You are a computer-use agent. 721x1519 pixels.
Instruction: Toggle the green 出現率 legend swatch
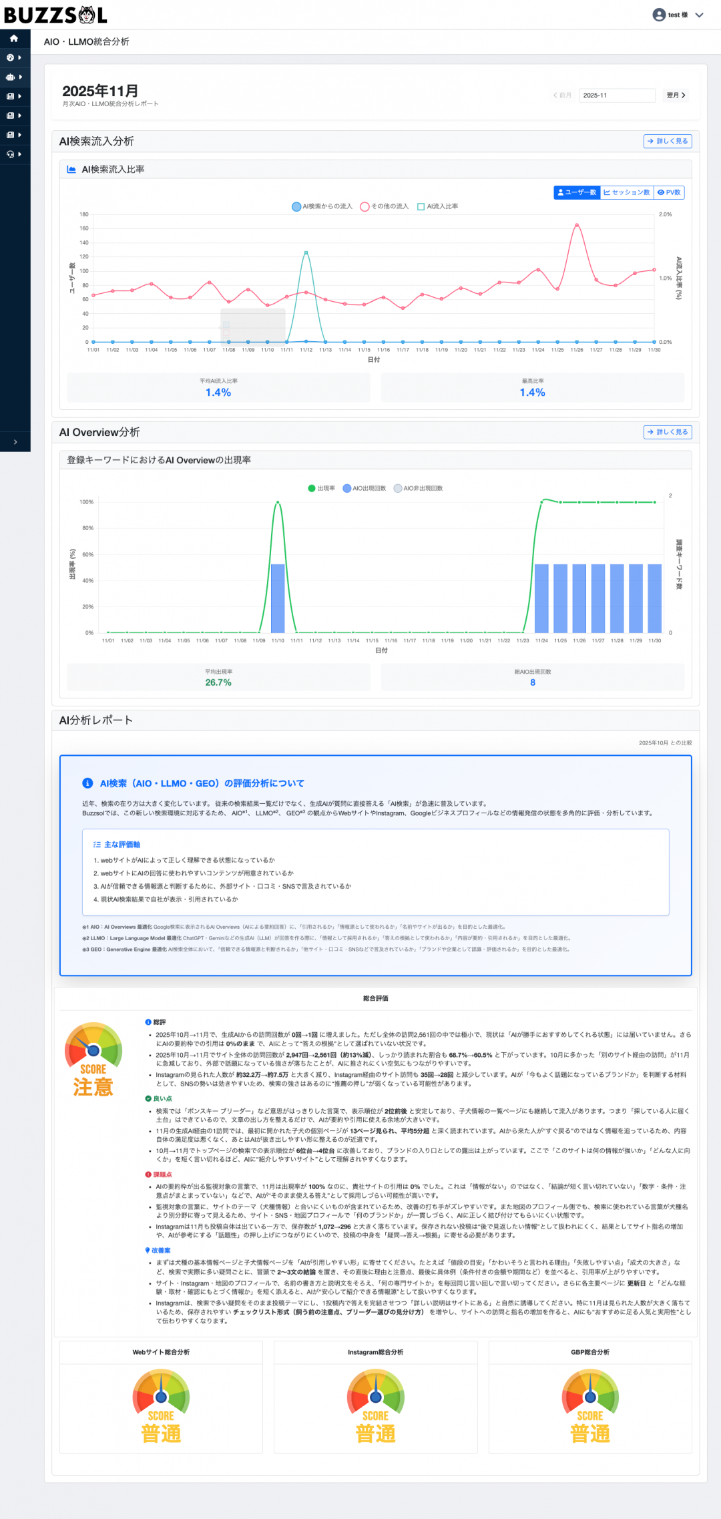click(x=312, y=488)
